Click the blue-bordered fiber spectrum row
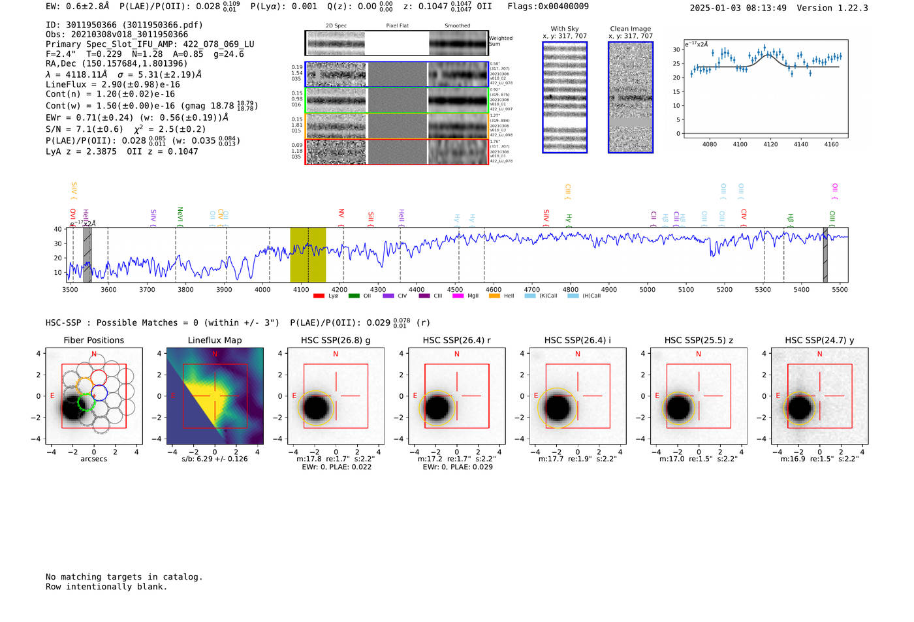914x622 pixels. (396, 74)
